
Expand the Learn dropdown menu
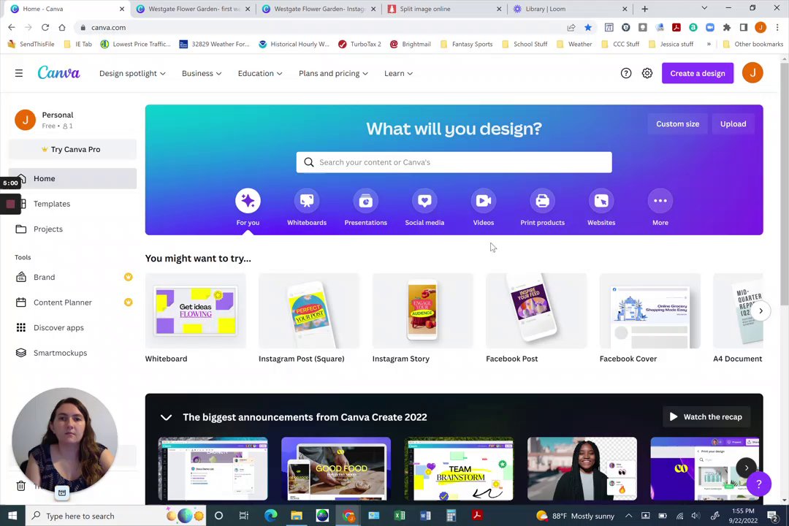pyautogui.click(x=399, y=74)
